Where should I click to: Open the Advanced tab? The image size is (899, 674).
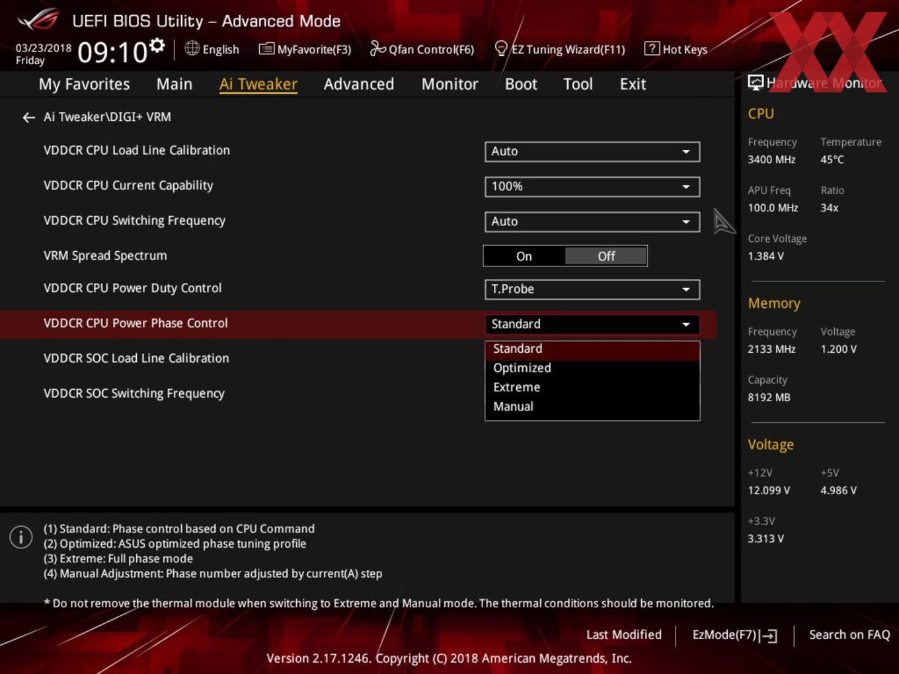pyautogui.click(x=358, y=85)
